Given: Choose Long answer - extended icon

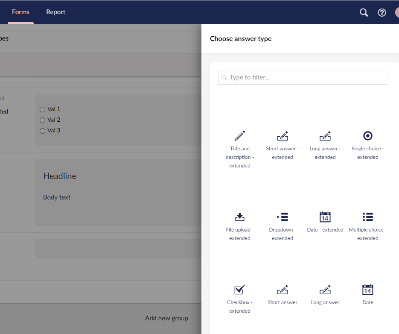Looking at the screenshot, I should 325,136.
